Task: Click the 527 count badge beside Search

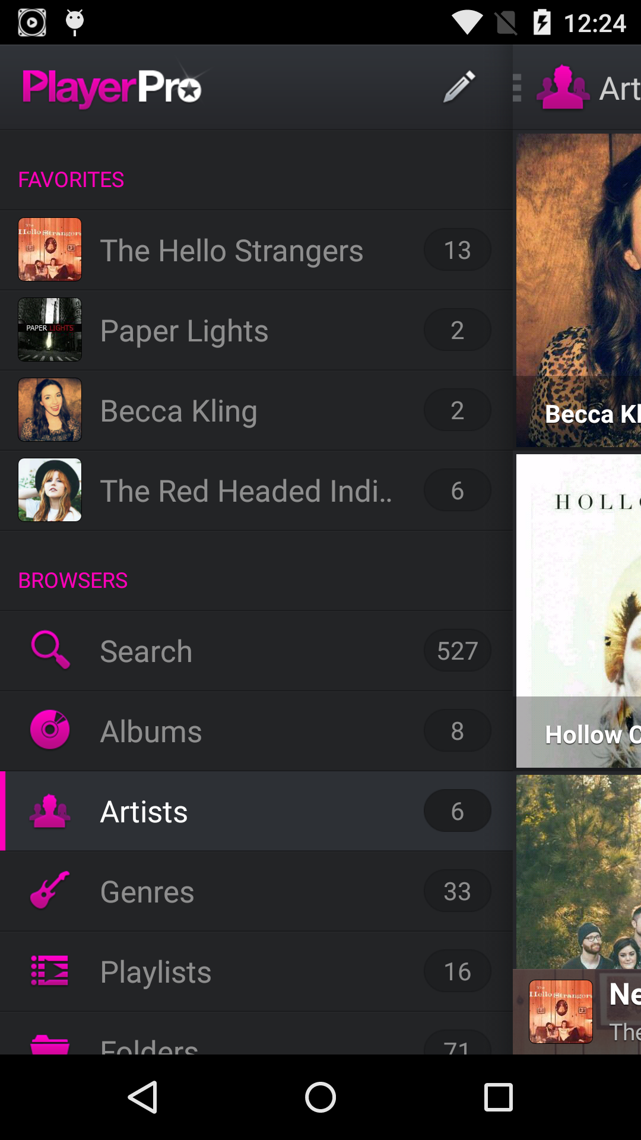Action: pyautogui.click(x=458, y=651)
